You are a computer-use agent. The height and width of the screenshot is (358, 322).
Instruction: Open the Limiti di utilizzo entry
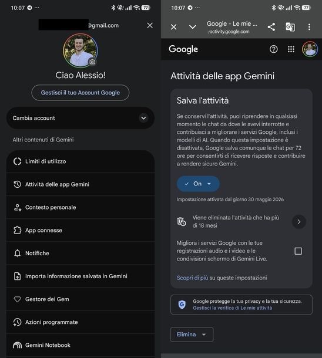click(80, 161)
